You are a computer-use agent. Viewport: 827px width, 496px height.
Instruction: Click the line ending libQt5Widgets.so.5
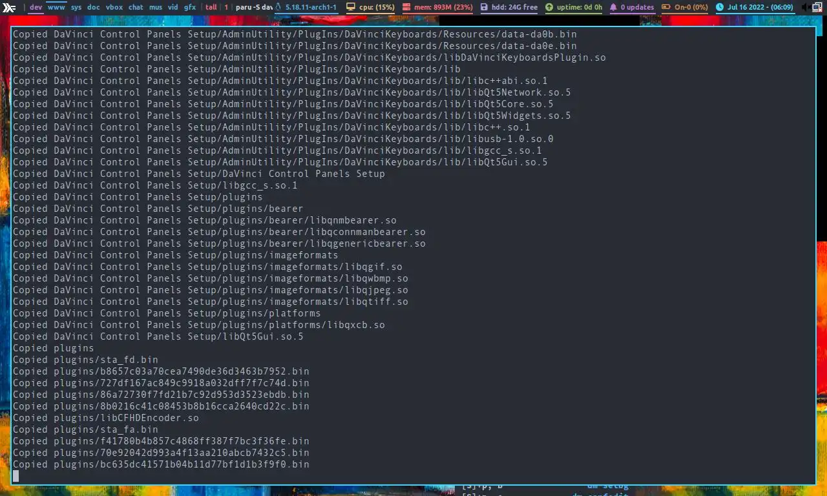click(292, 116)
